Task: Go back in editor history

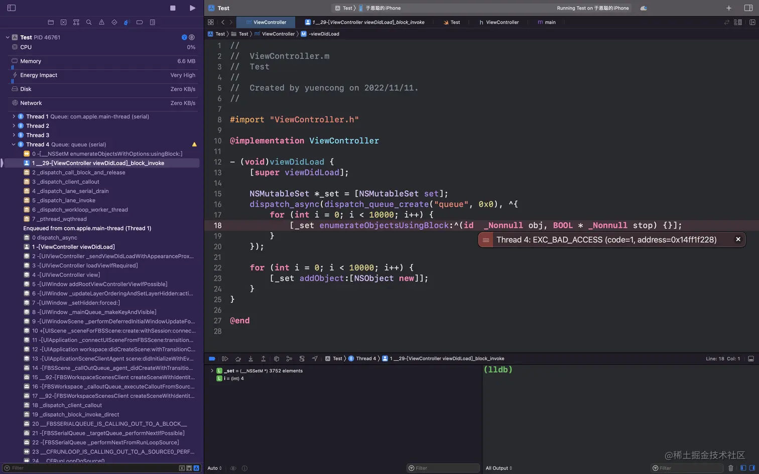Action: [223, 22]
